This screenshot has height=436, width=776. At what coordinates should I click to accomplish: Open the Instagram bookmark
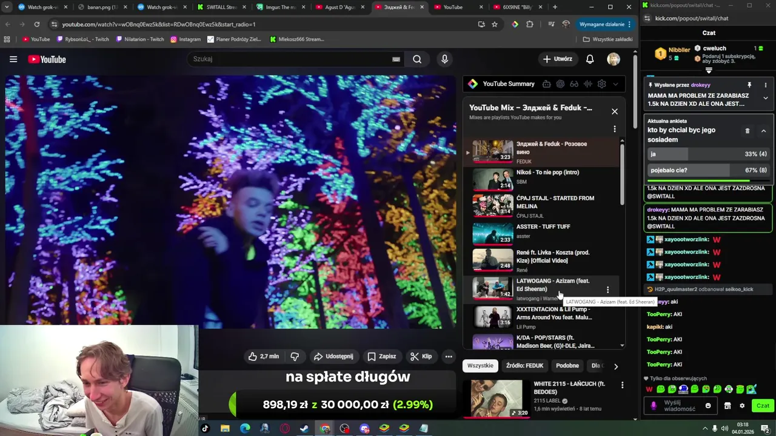tap(186, 39)
